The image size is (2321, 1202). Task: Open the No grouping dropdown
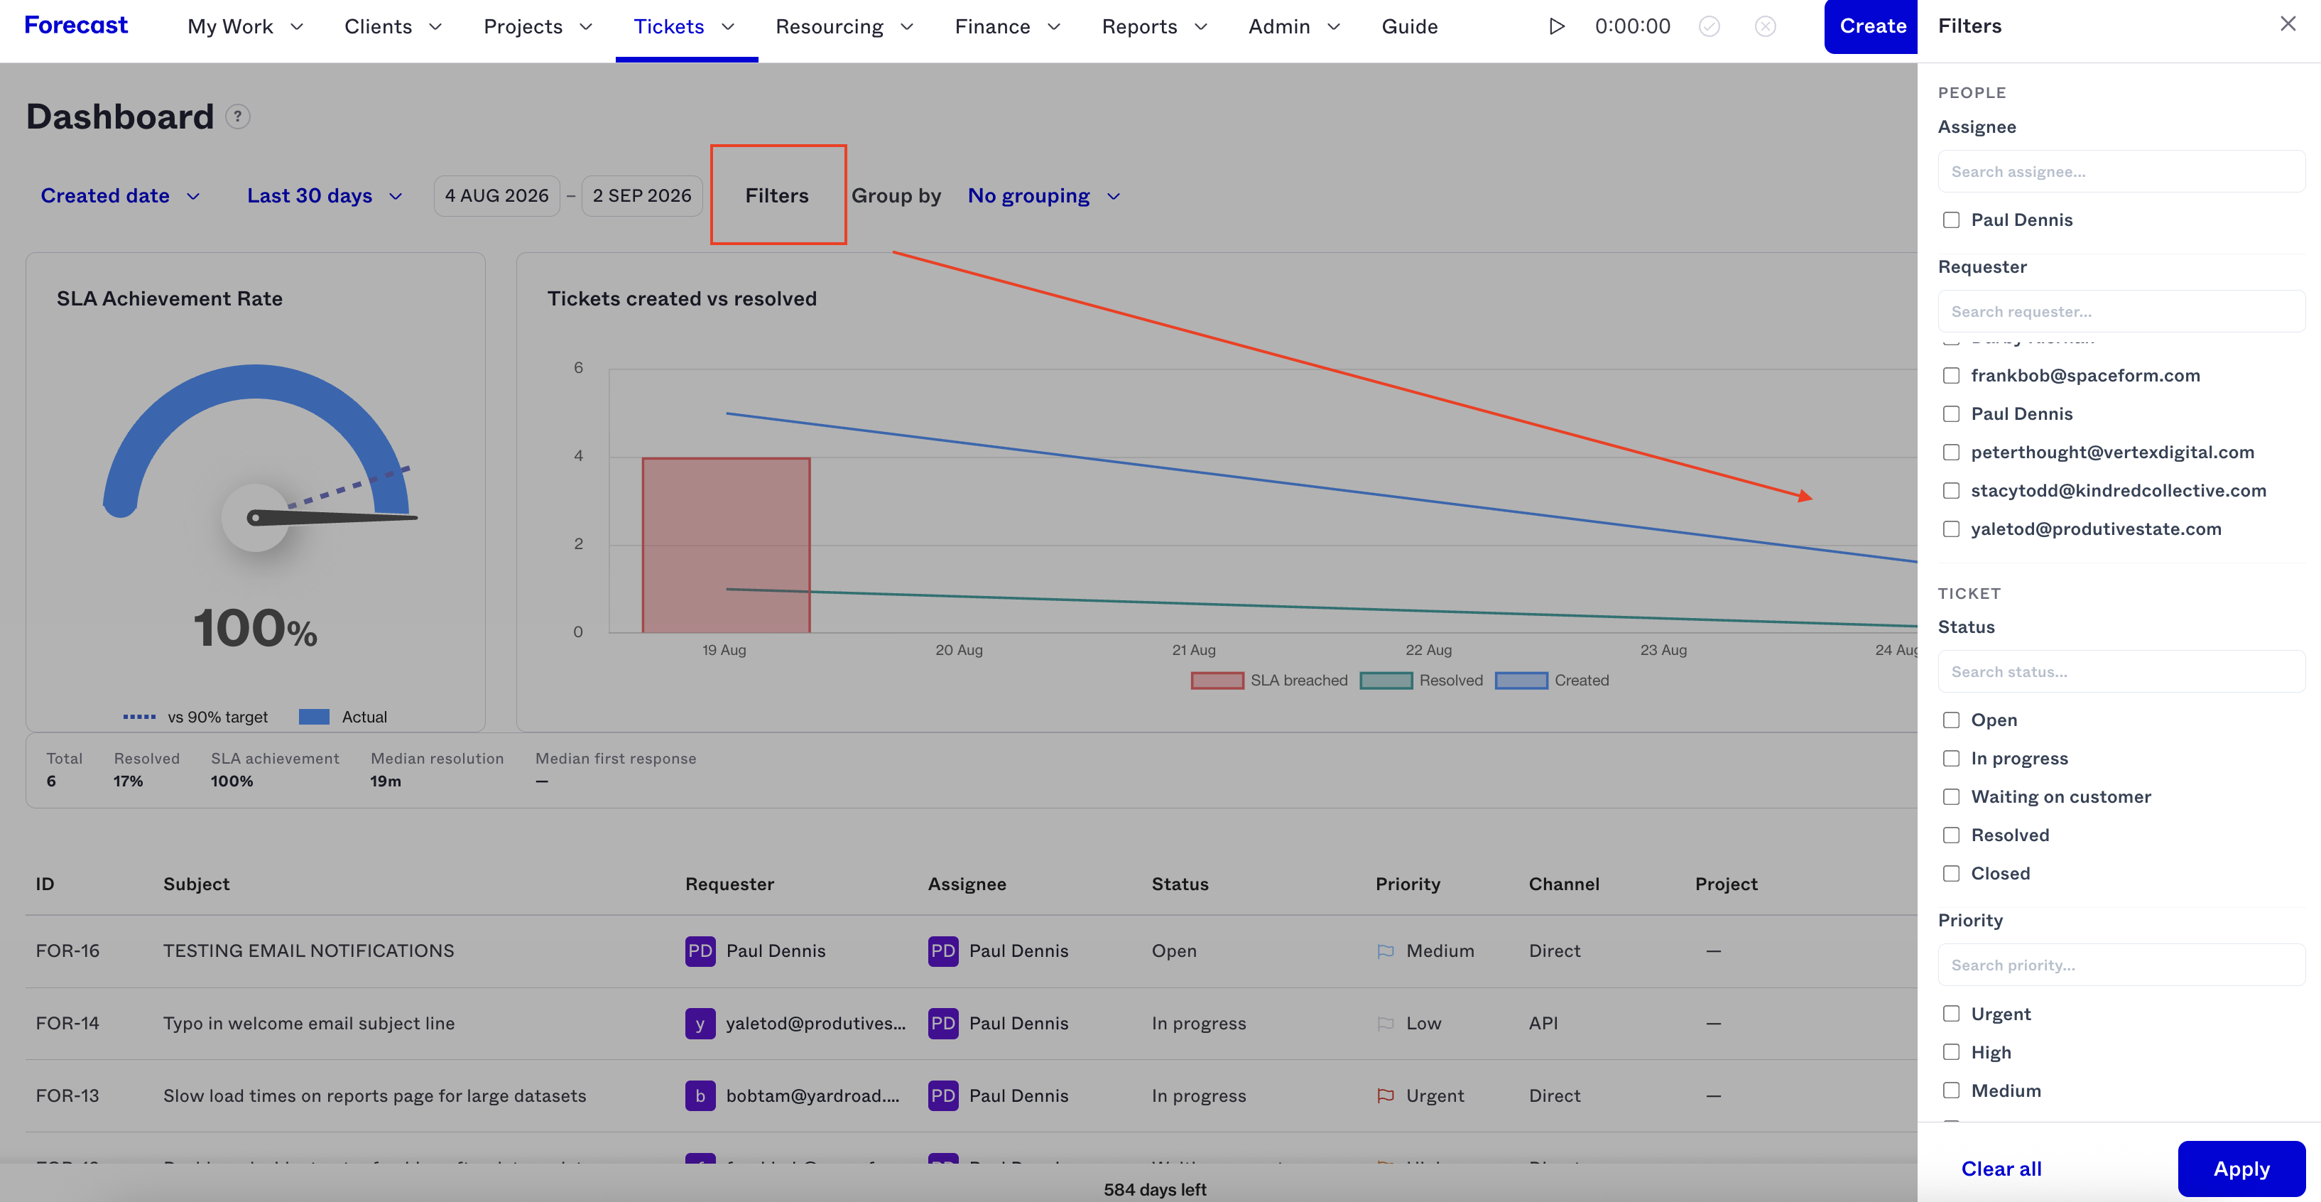point(1043,195)
